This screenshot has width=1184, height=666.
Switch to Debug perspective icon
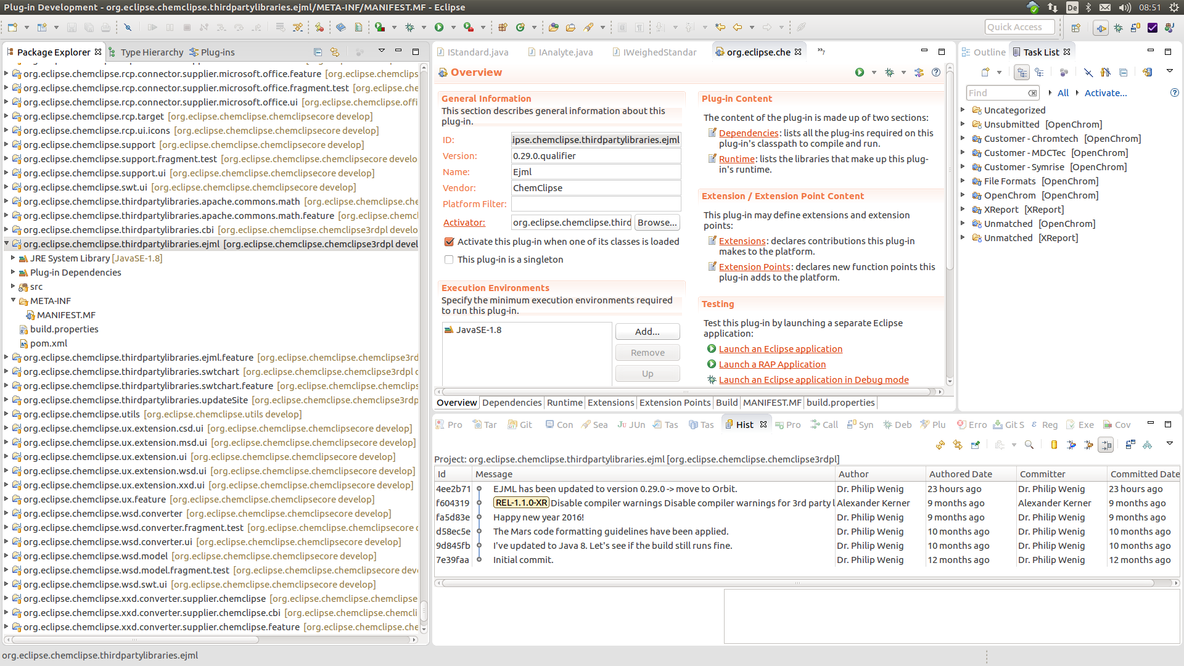click(x=1118, y=27)
